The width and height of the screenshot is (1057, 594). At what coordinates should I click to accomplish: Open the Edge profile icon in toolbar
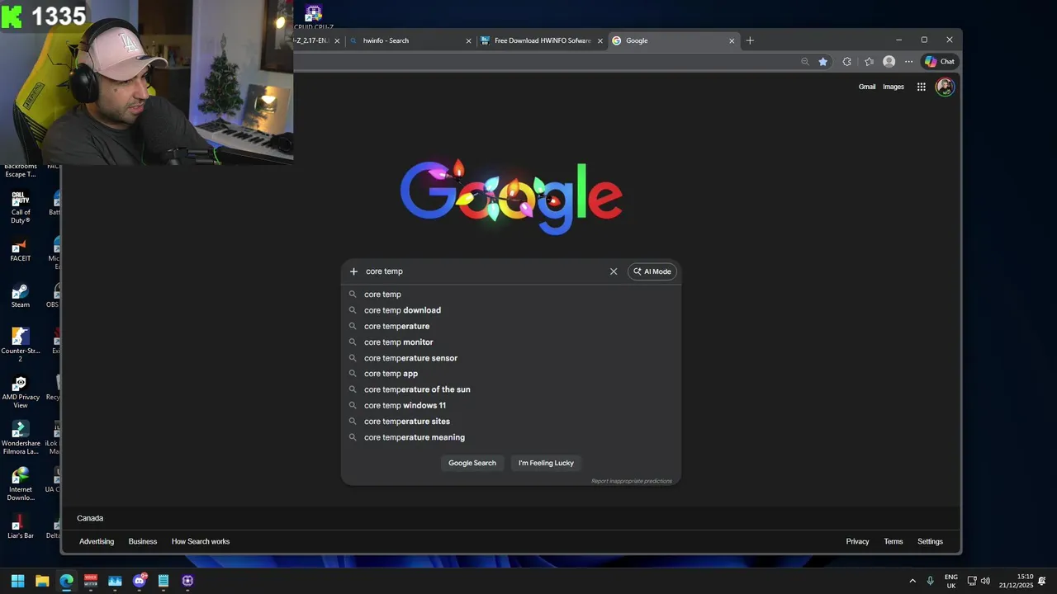(889, 61)
